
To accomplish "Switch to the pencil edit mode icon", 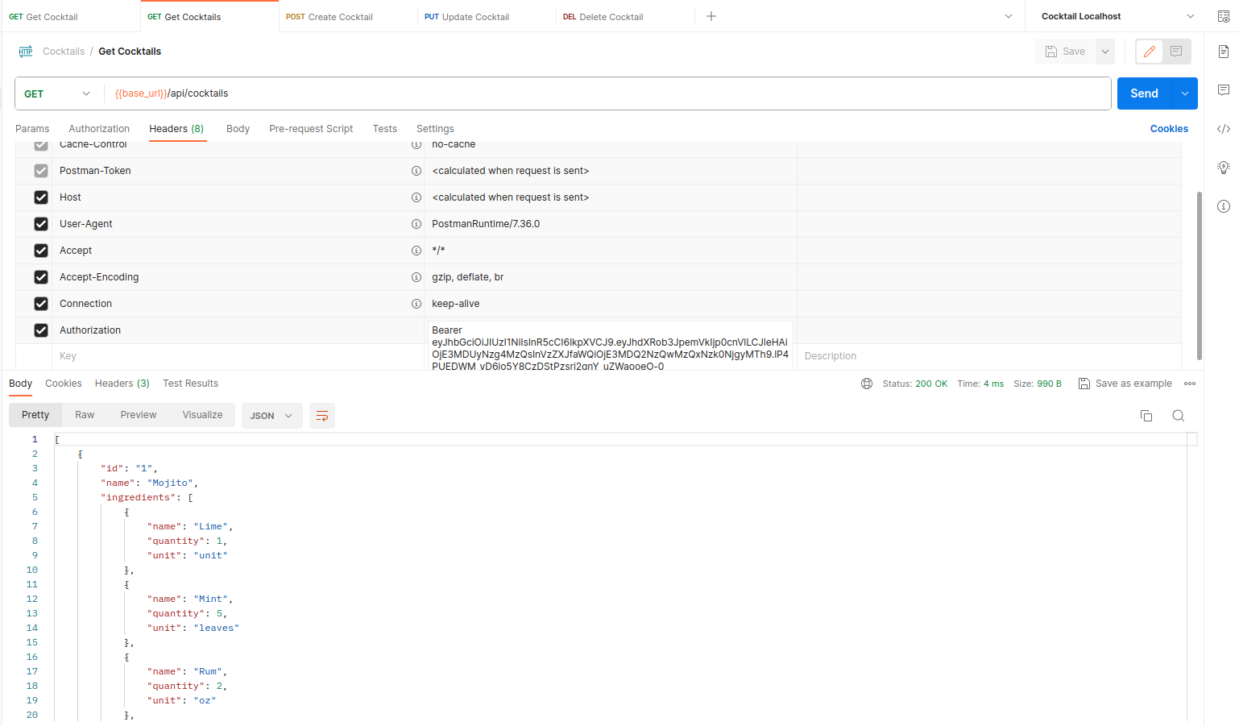I will pyautogui.click(x=1150, y=52).
